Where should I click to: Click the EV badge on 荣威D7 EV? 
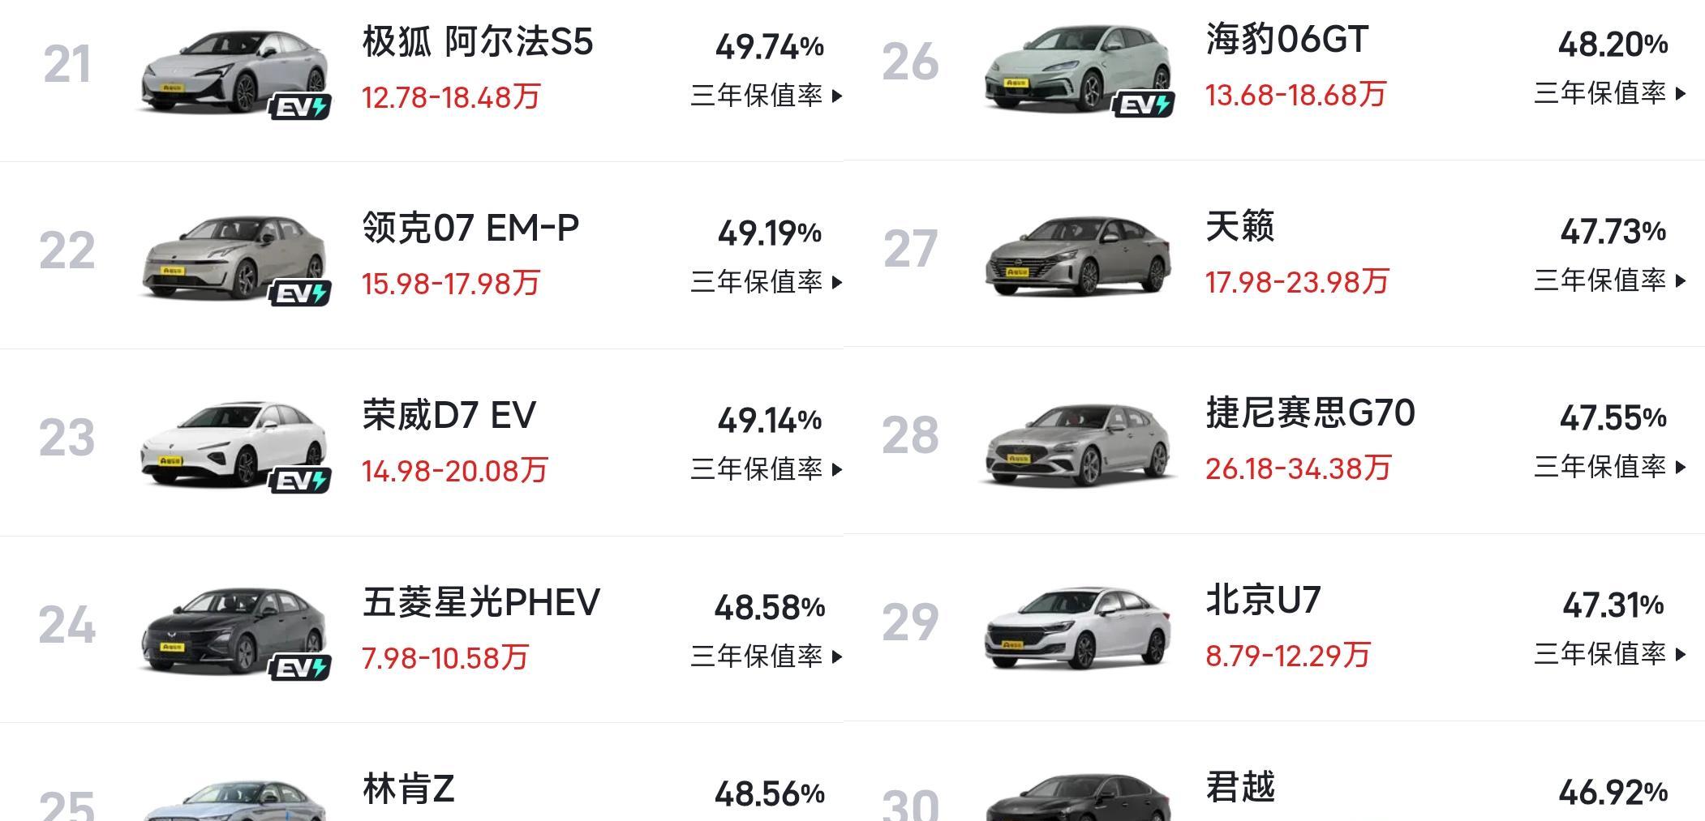(300, 481)
